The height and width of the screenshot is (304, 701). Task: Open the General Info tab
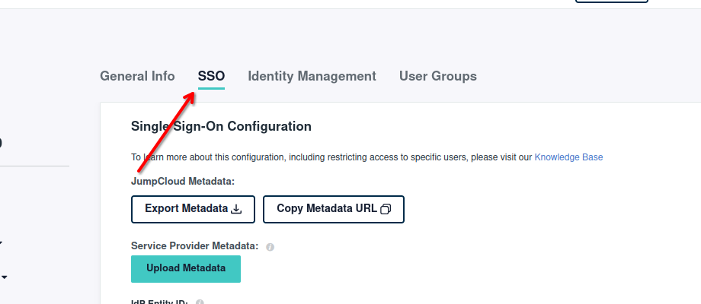point(137,76)
